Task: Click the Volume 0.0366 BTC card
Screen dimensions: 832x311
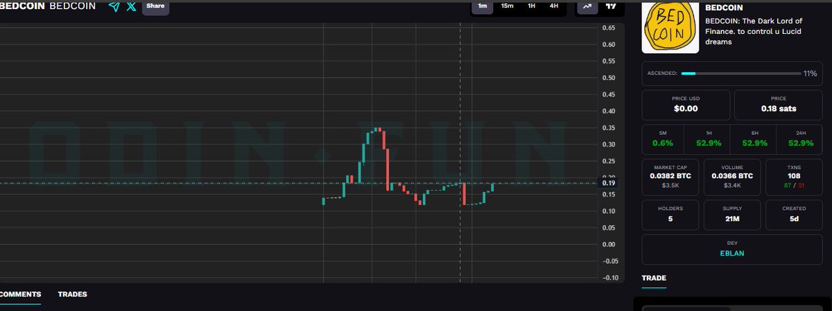Action: tap(731, 176)
